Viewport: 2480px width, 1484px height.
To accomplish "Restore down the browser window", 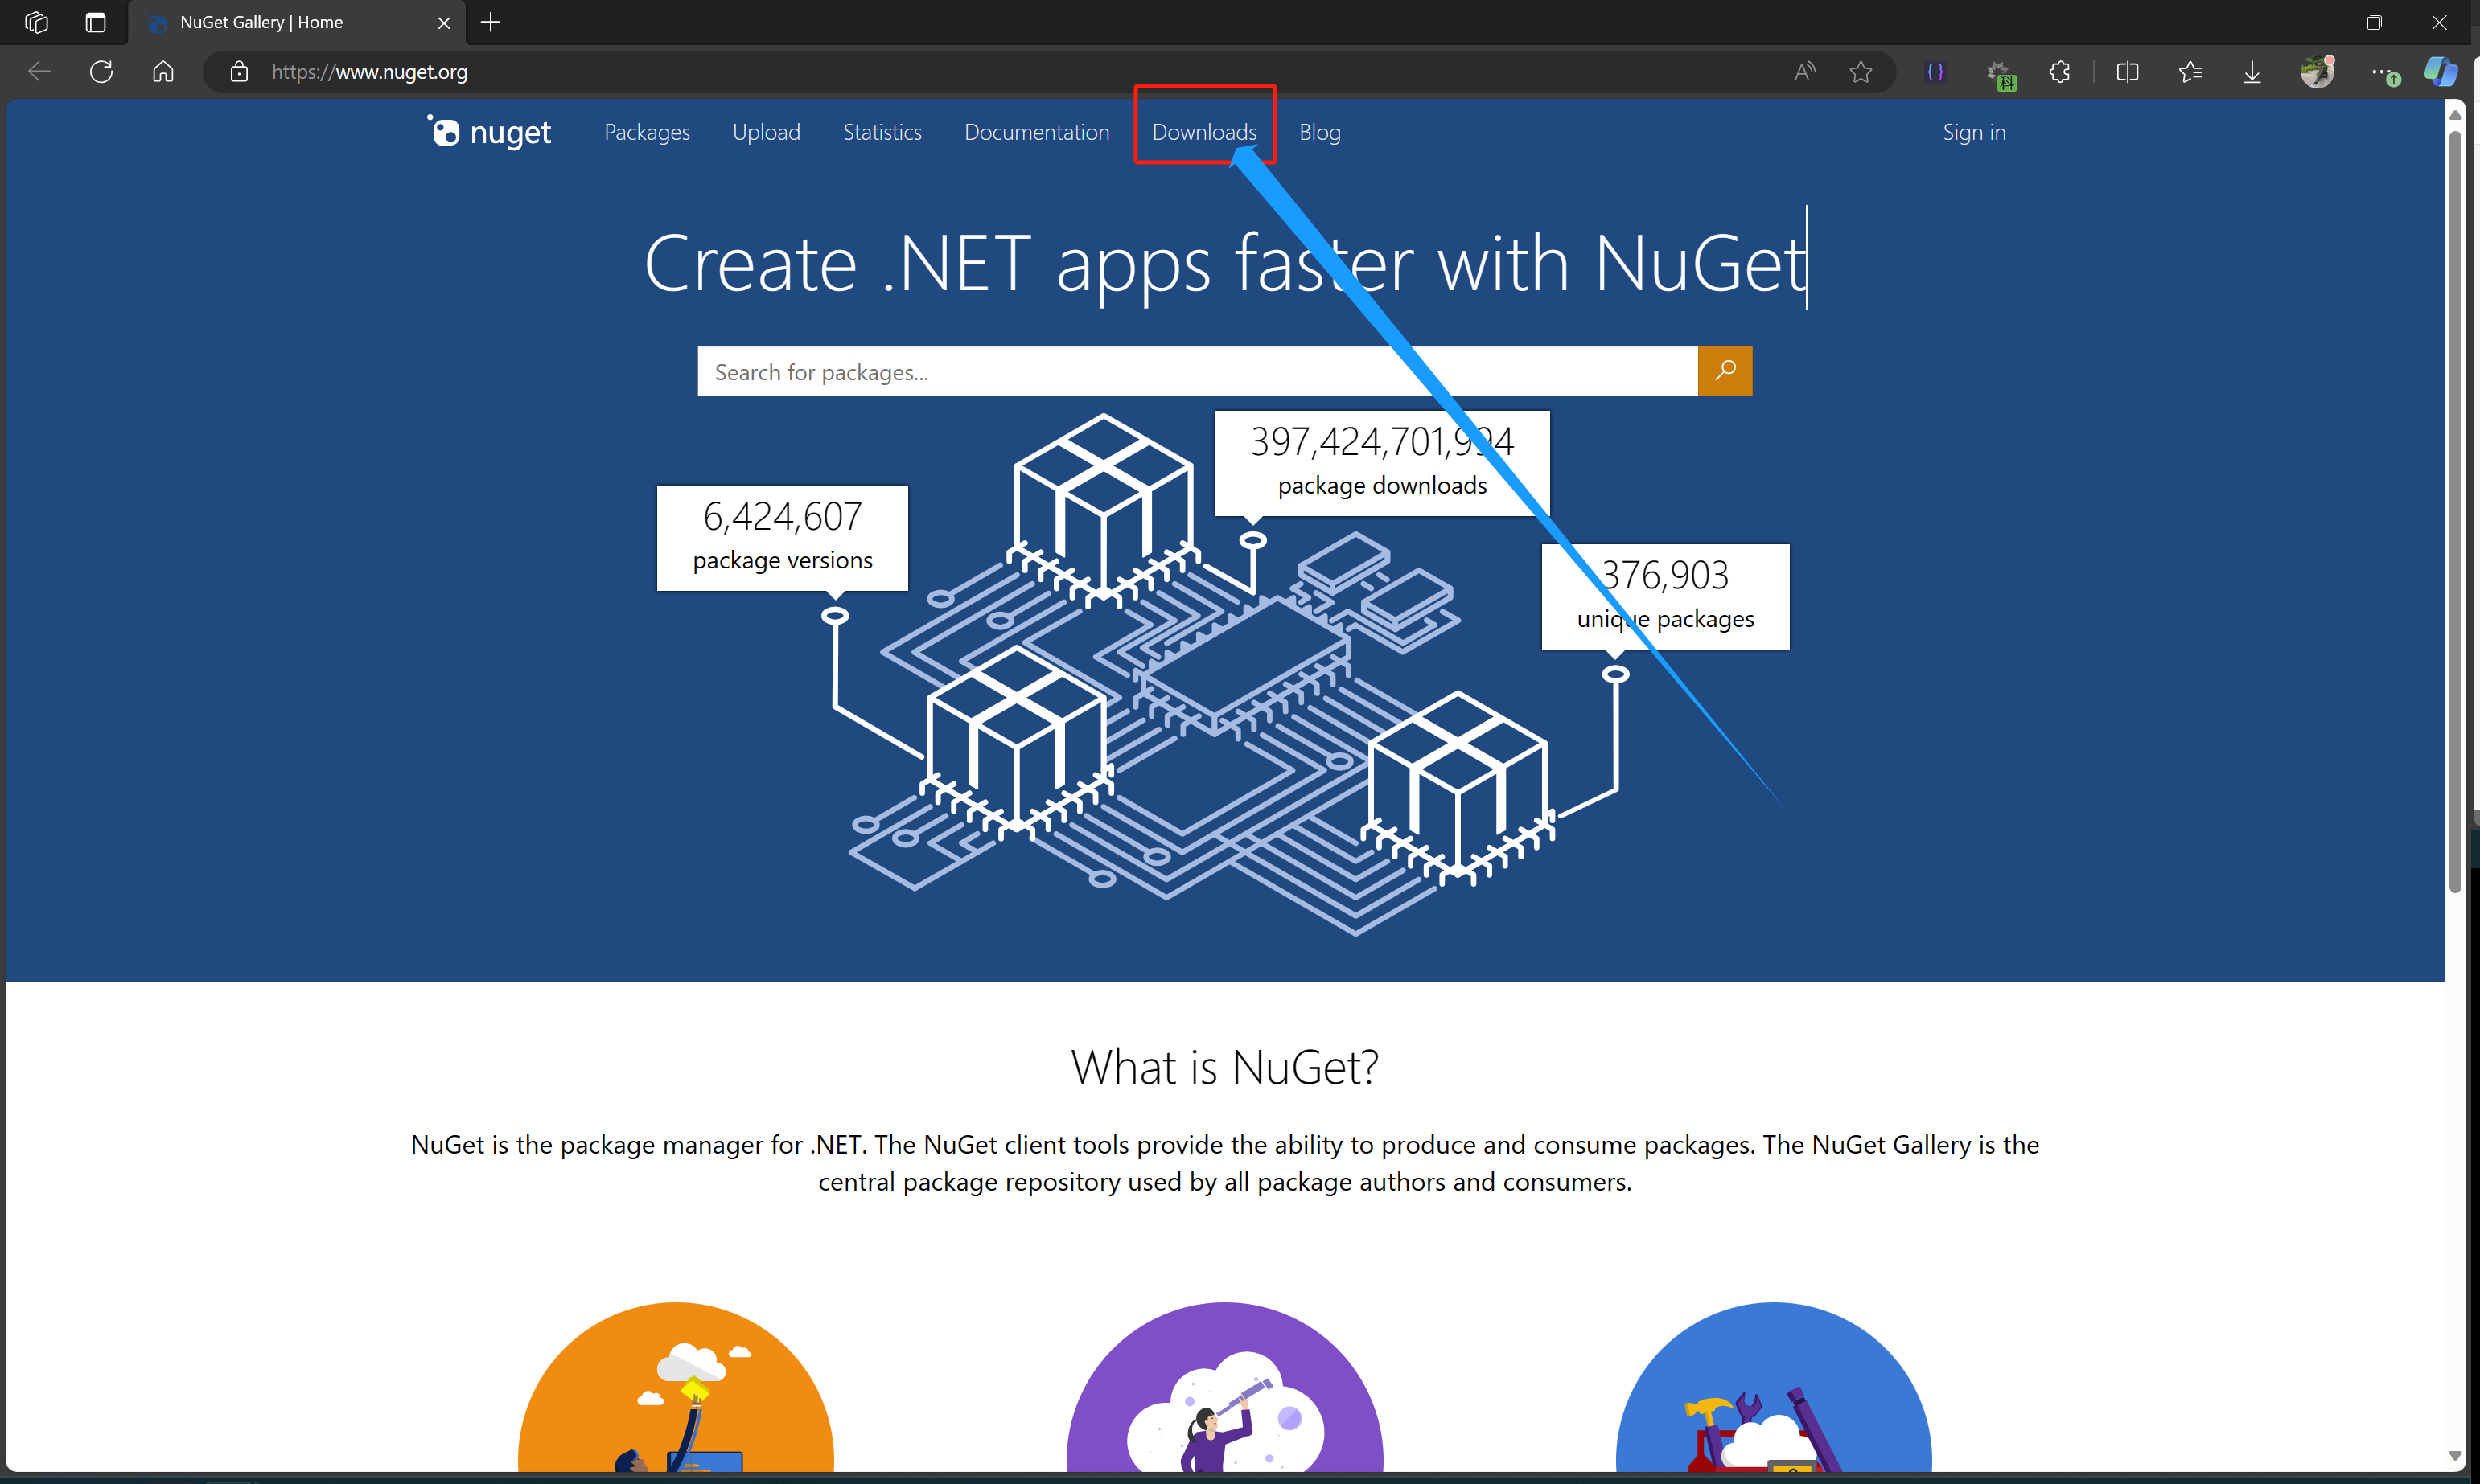I will (x=2374, y=22).
